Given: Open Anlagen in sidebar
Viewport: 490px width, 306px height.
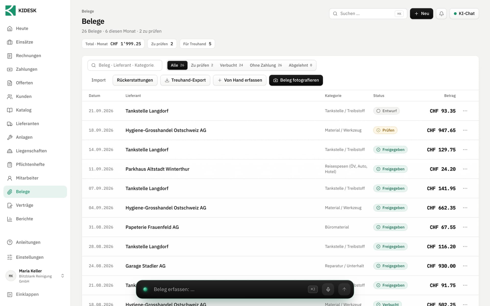Looking at the screenshot, I should (35, 137).
